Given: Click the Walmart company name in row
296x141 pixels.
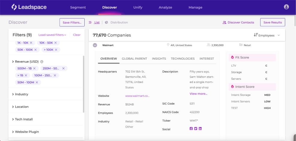Looking at the screenshot, I should tap(108, 45).
